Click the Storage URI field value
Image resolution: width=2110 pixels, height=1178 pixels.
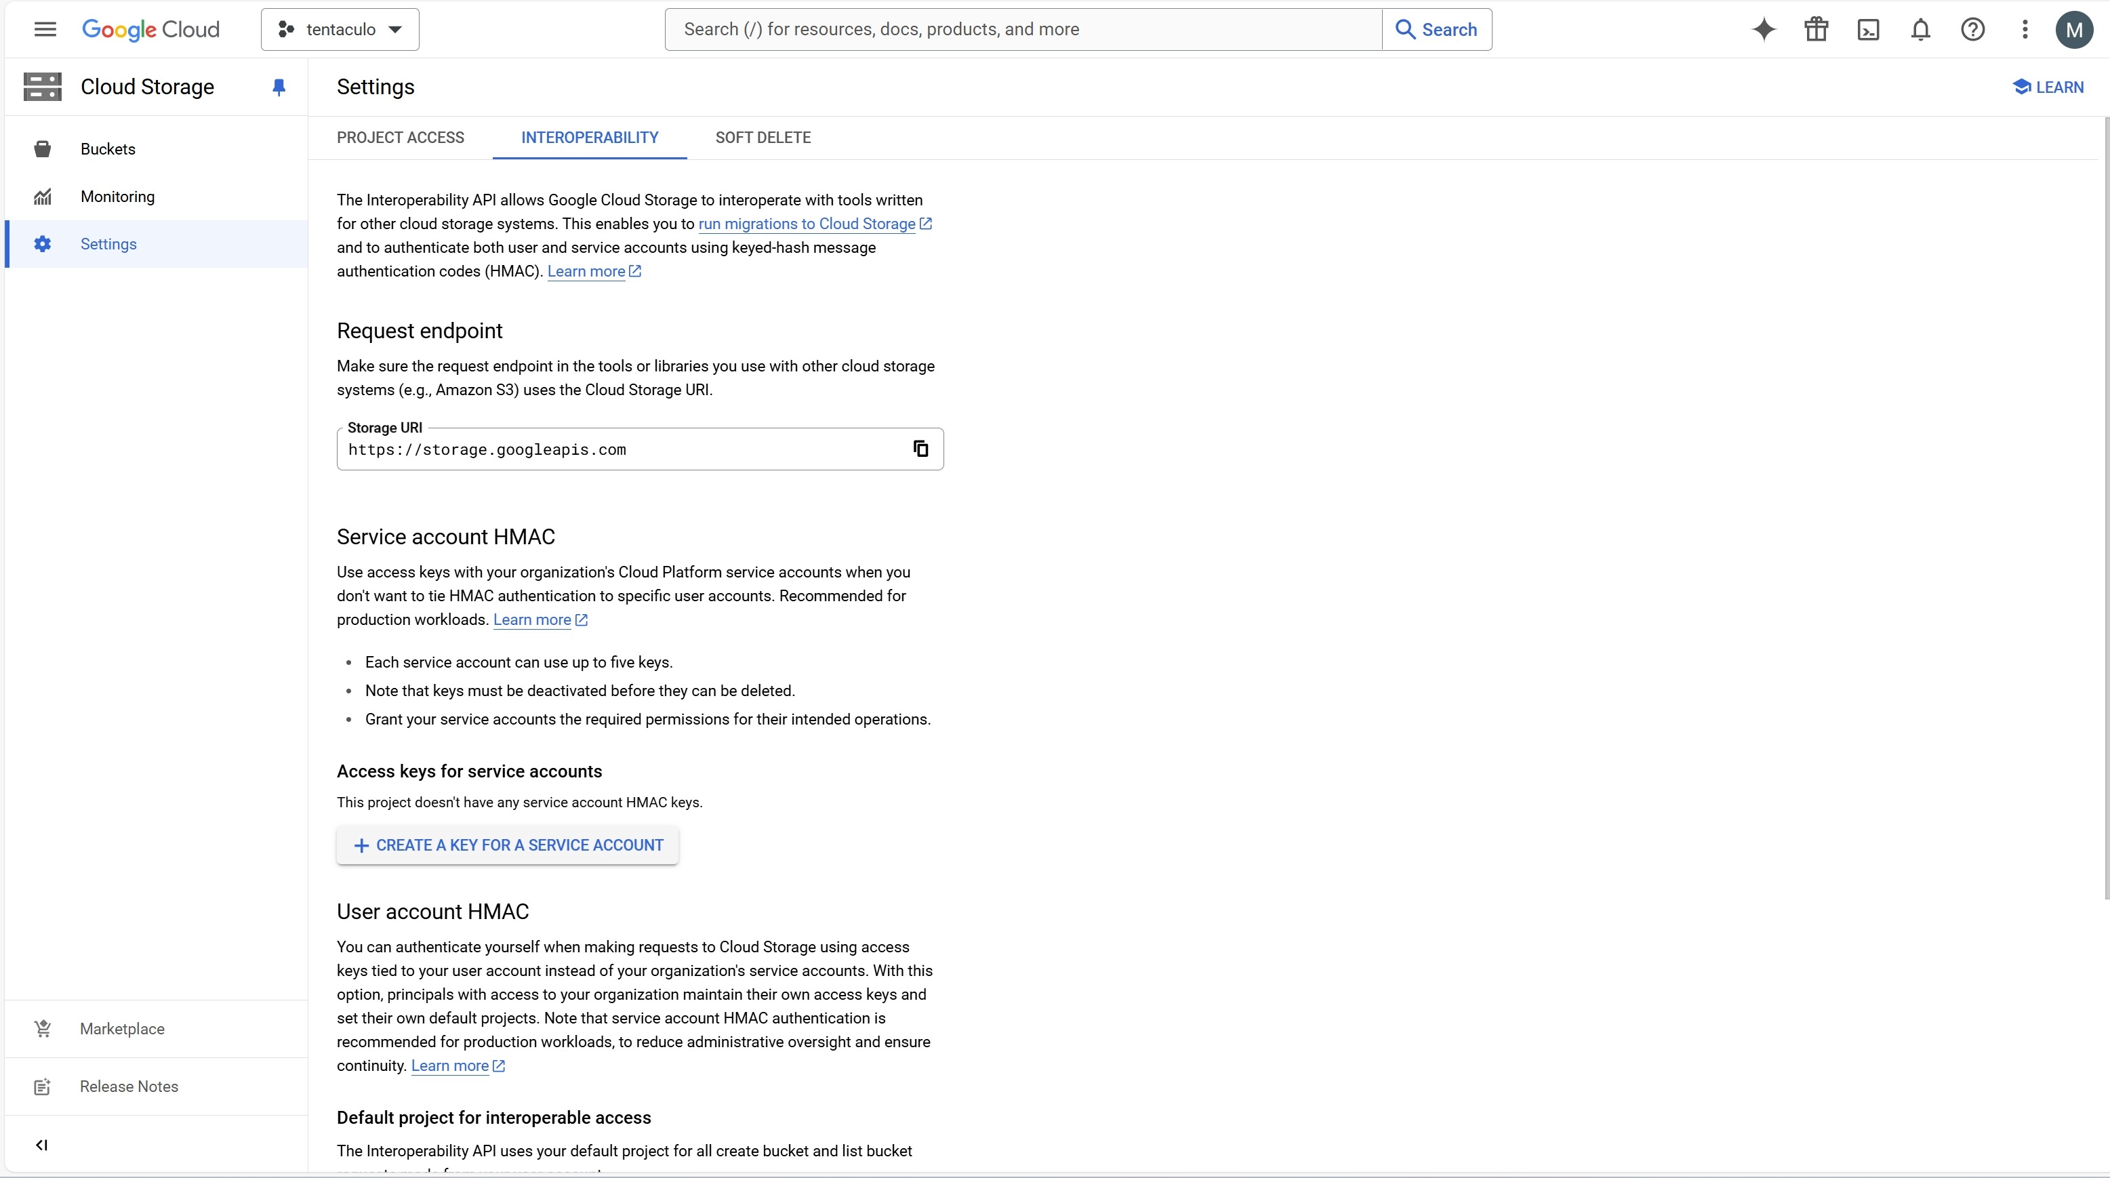click(x=487, y=450)
